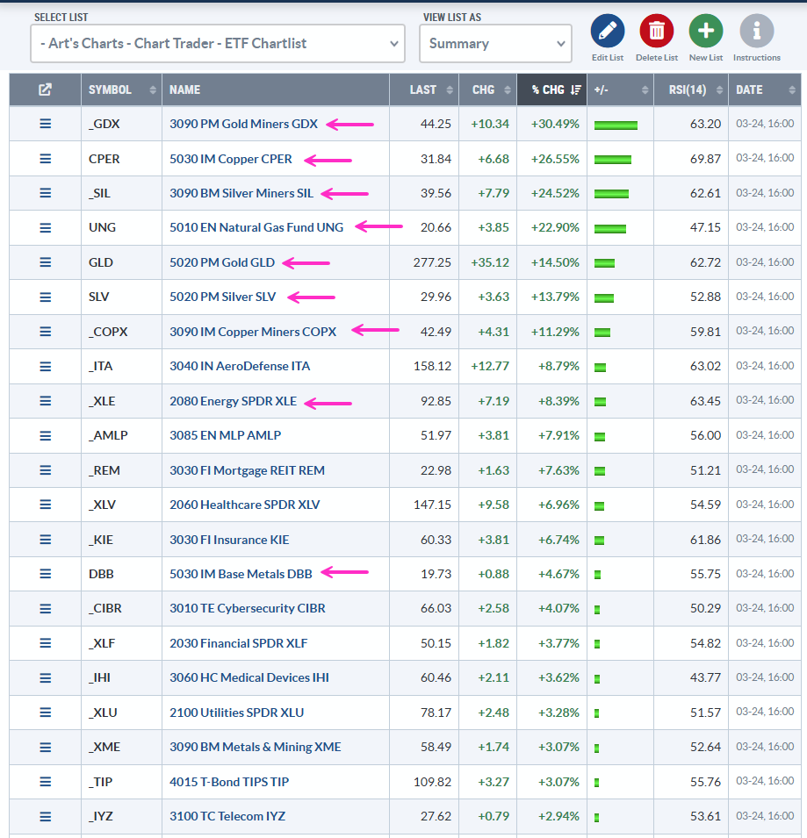Open 5030 IM Copper CPER link

click(230, 159)
